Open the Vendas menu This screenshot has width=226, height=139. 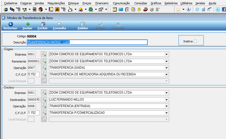pyautogui.click(x=39, y=3)
